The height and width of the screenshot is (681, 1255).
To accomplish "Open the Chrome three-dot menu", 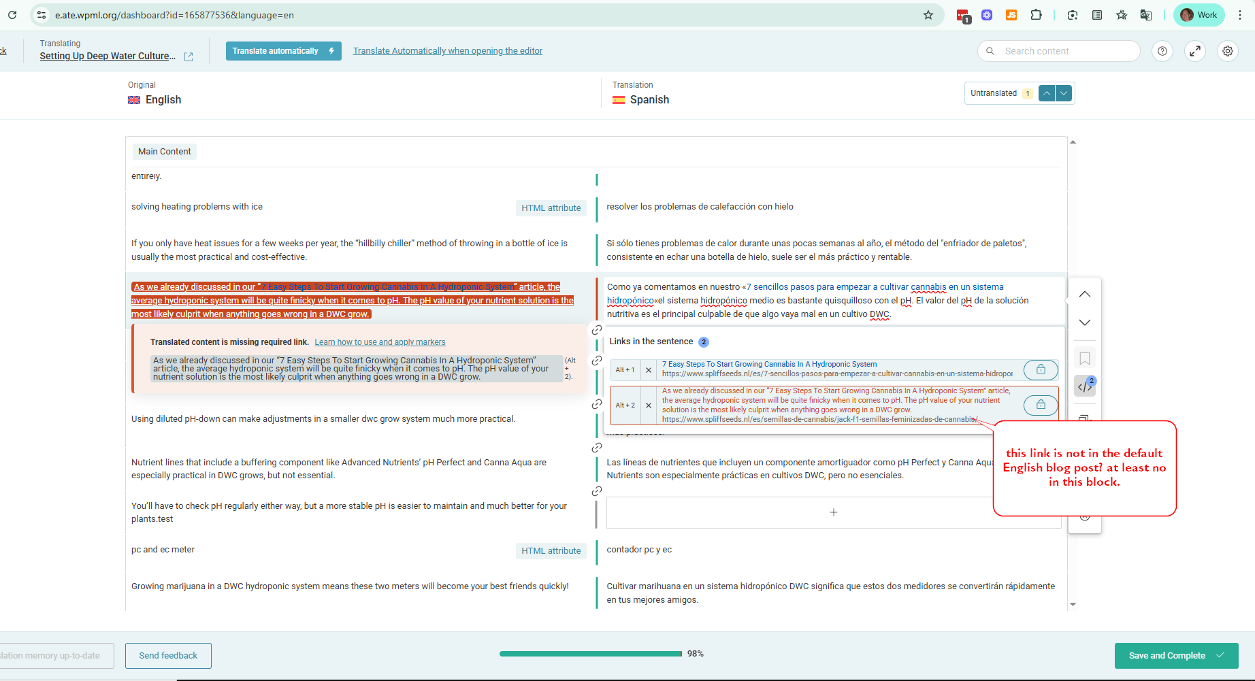I will (x=1240, y=15).
